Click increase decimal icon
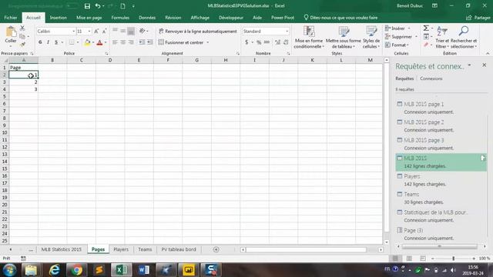The width and height of the screenshot is (493, 277). tap(277, 42)
